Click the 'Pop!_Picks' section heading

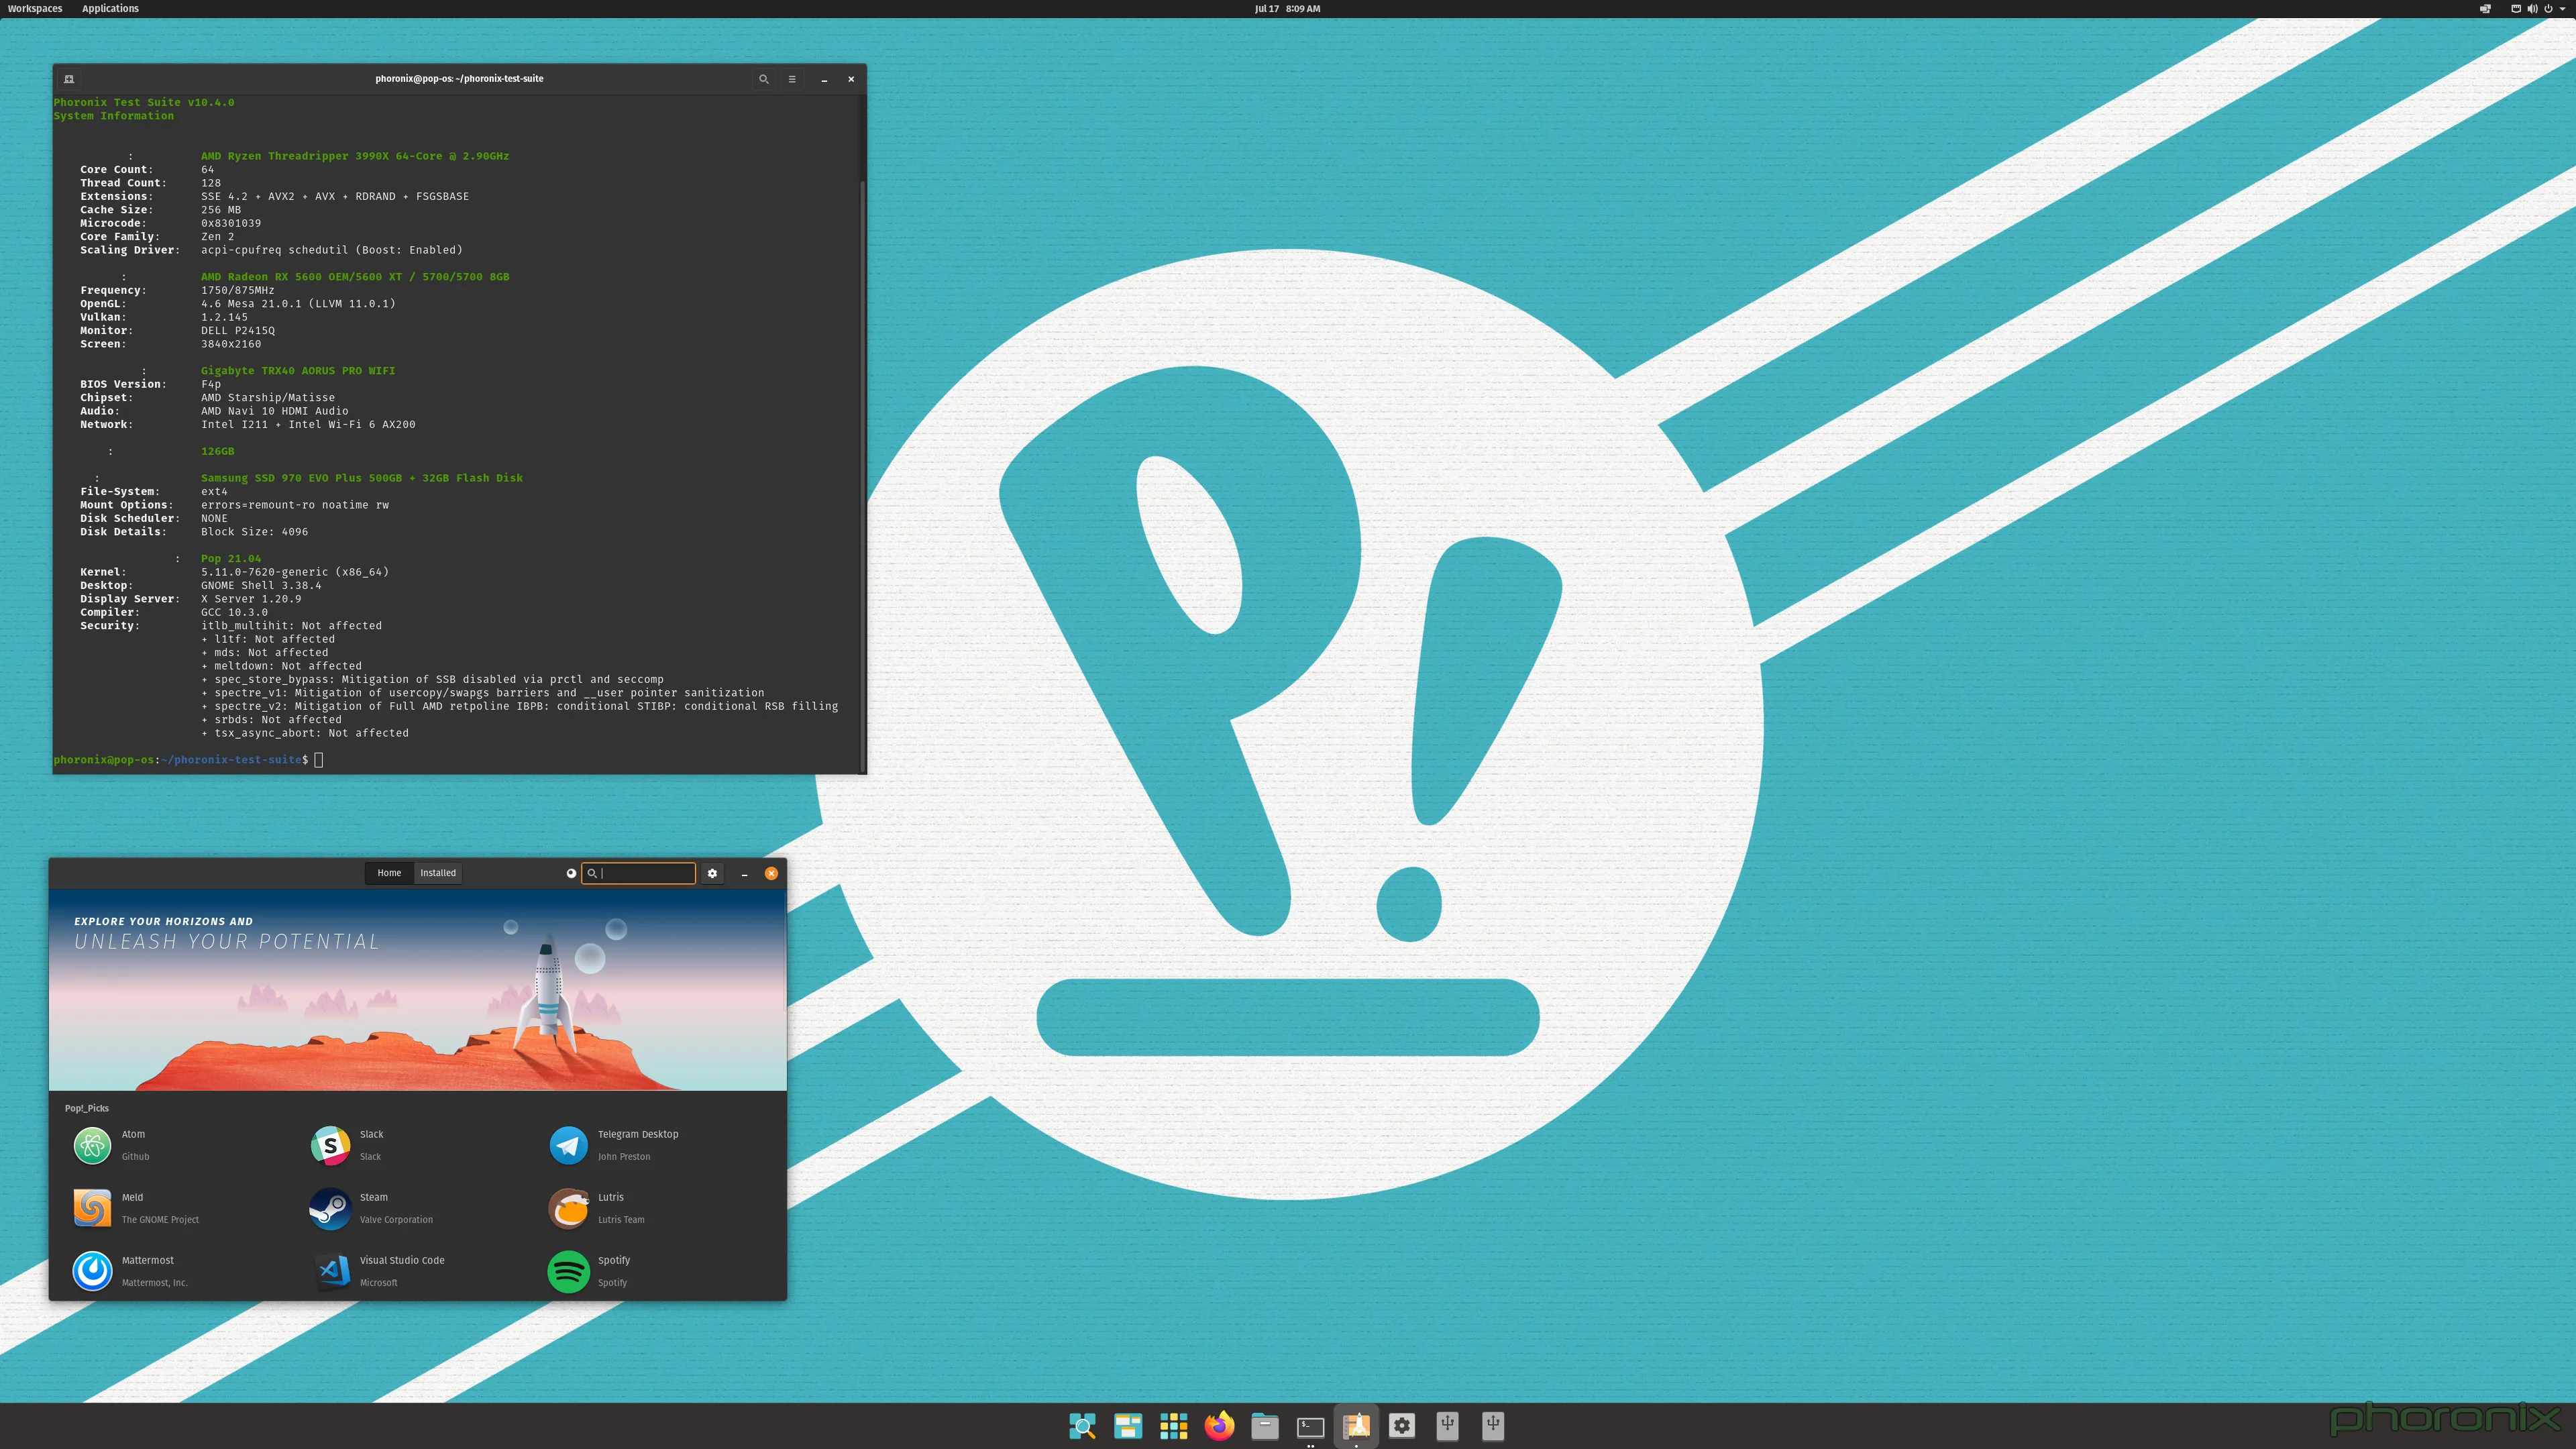[87, 1108]
